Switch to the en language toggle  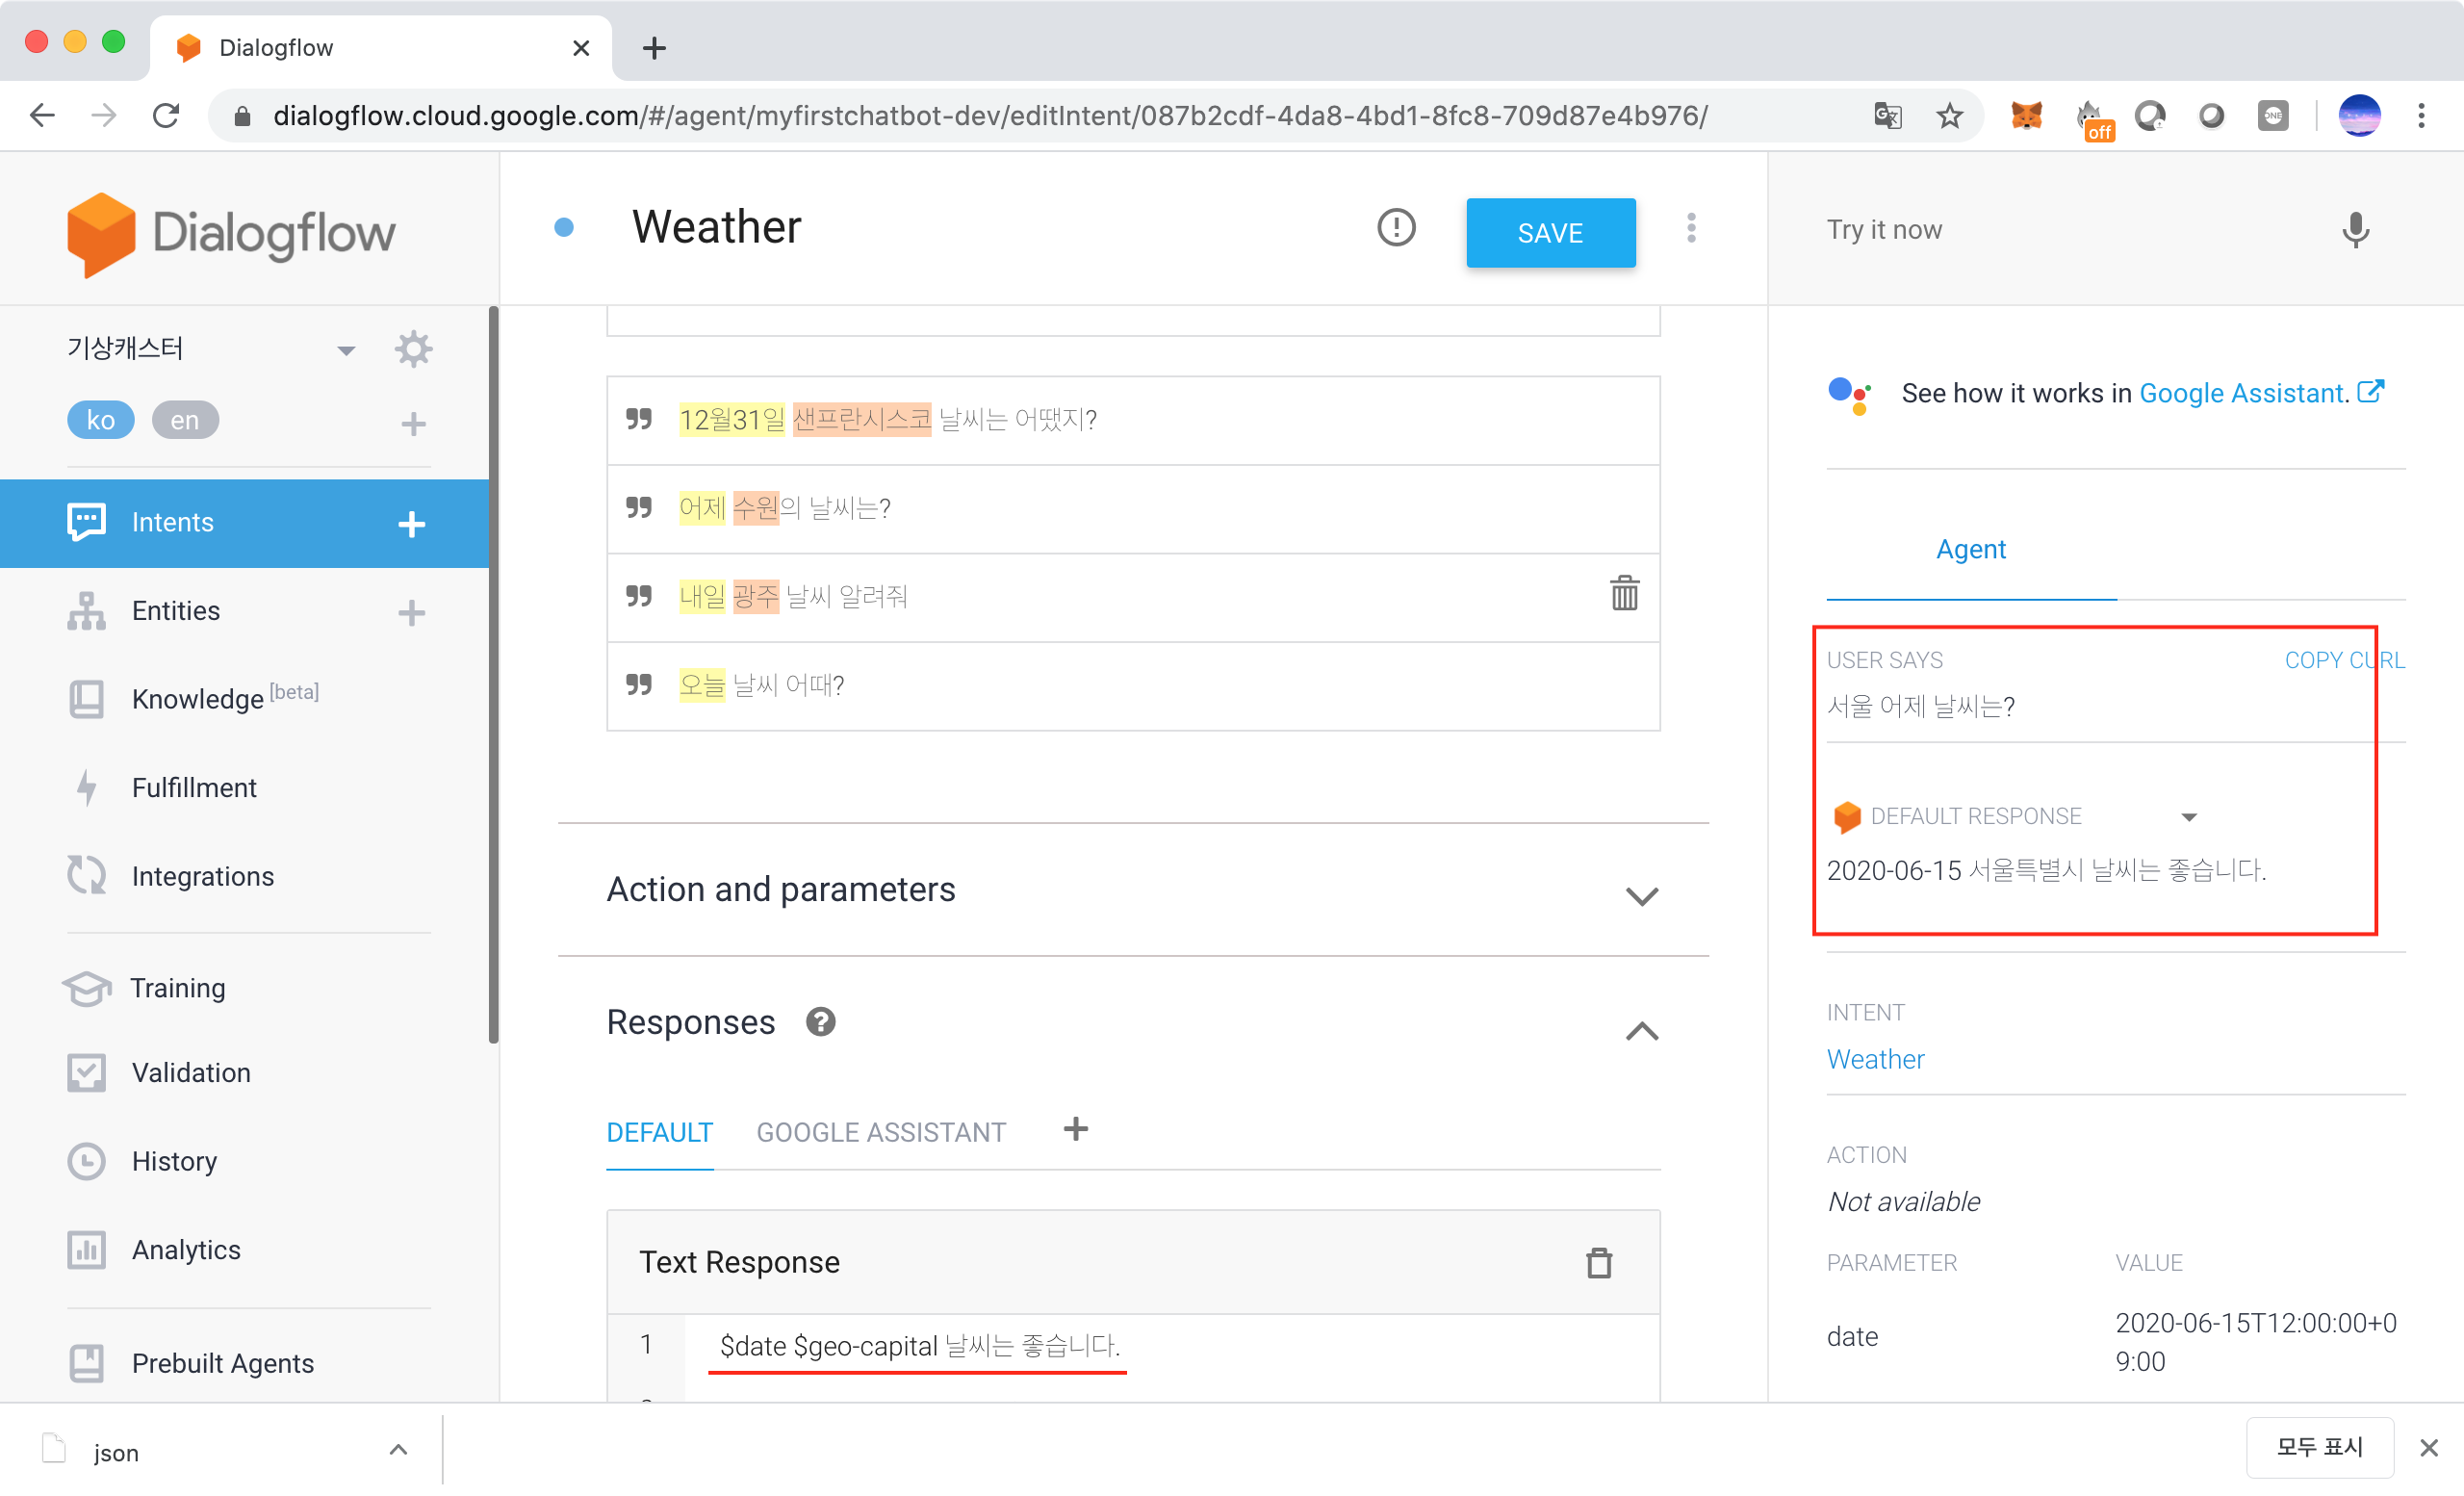click(x=184, y=420)
